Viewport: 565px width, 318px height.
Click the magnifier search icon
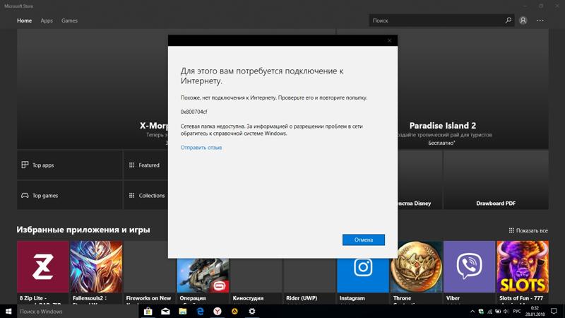[x=508, y=20]
